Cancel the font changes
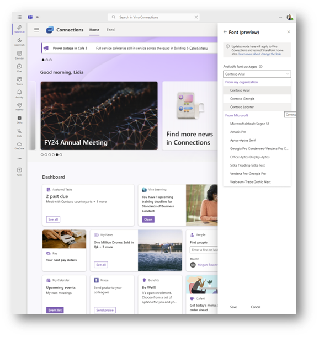319x337 pixels. [256, 307]
